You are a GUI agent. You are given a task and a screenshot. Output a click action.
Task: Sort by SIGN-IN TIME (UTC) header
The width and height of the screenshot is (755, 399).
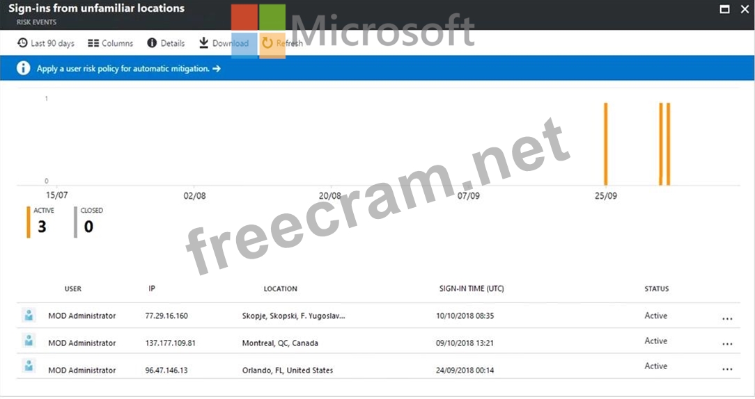(472, 288)
